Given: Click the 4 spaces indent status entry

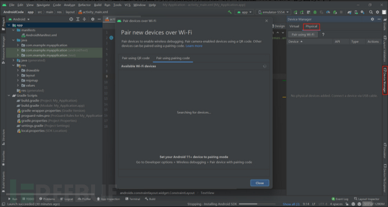Looking at the screenshot, I should [336, 204].
